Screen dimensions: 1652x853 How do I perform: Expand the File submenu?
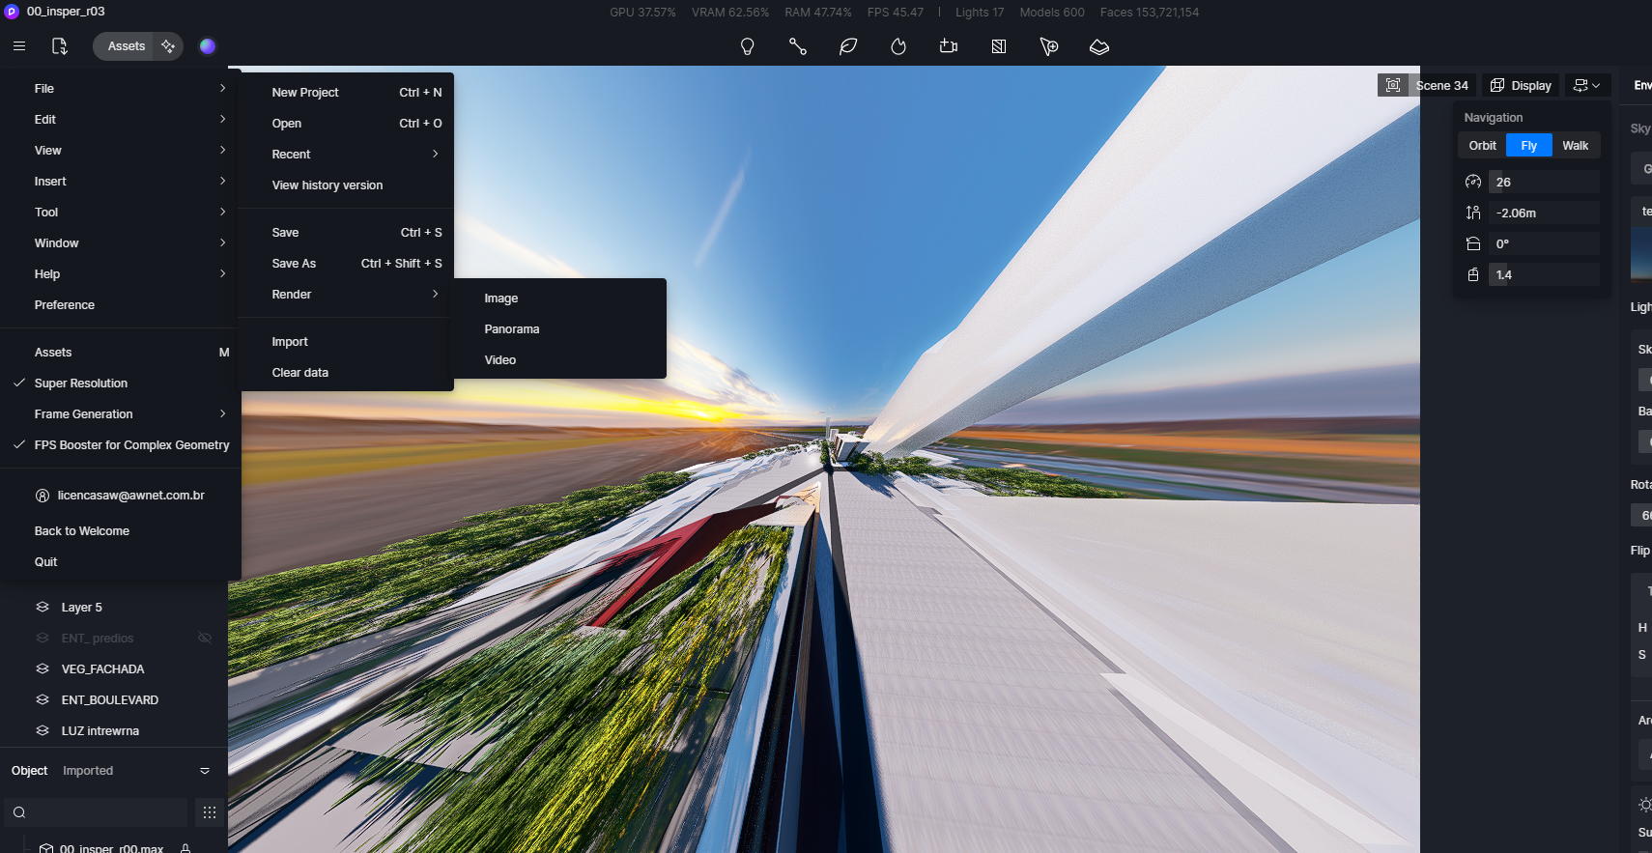point(120,89)
